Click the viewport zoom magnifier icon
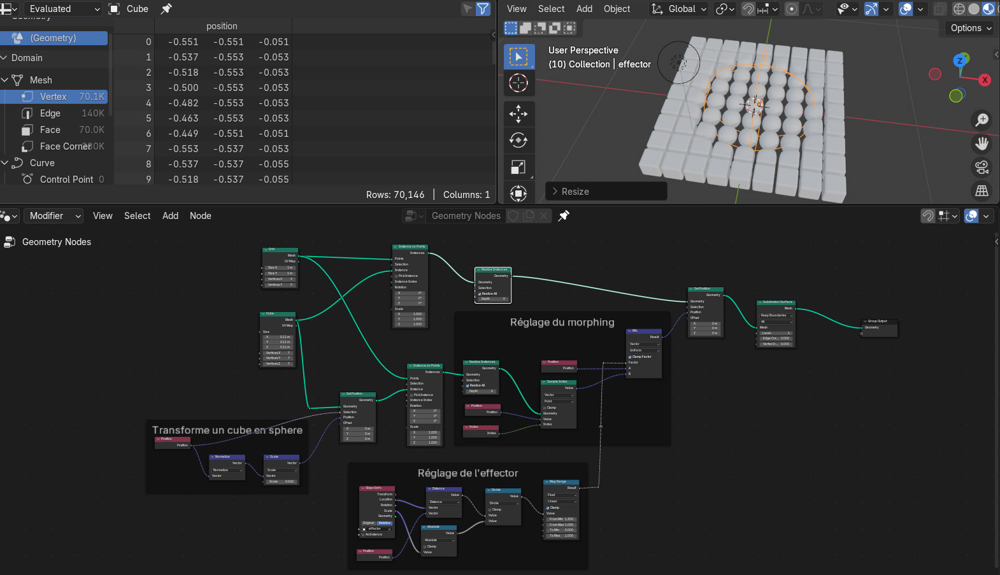The height and width of the screenshot is (575, 1000). click(982, 120)
